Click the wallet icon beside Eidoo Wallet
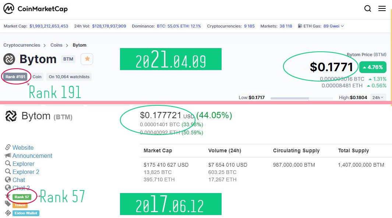The image size is (392, 218). pyautogui.click(x=8, y=213)
